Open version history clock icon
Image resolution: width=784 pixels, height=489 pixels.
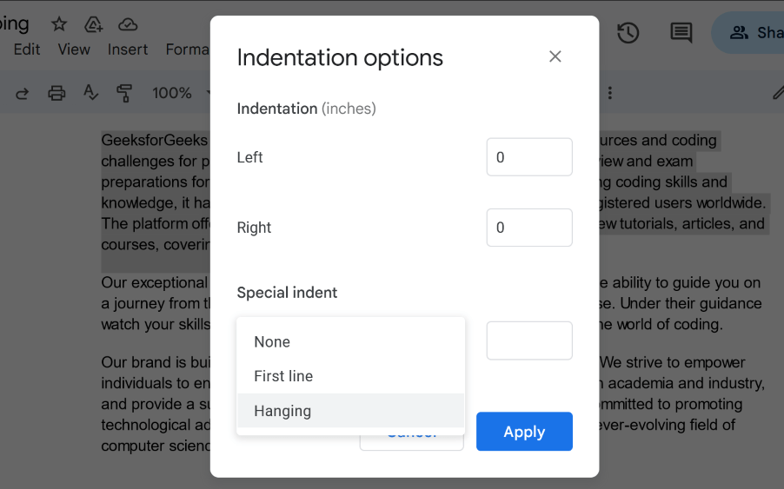tap(628, 33)
